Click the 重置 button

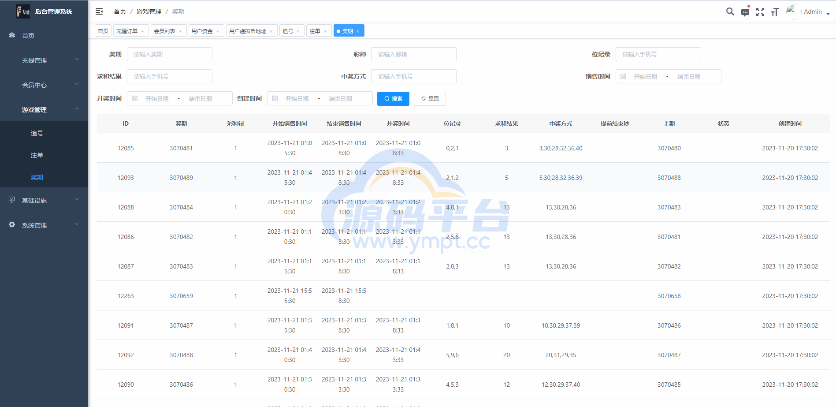(x=430, y=99)
